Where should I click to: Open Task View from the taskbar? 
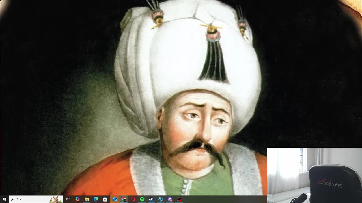tap(68, 199)
